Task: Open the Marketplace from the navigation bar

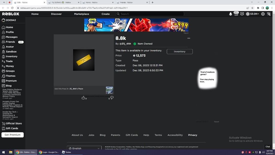Action: 81,14
